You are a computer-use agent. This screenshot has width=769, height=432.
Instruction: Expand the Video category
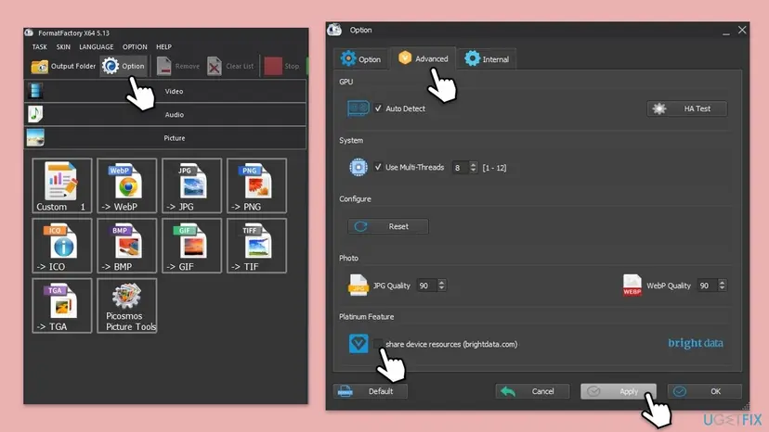[x=165, y=91]
